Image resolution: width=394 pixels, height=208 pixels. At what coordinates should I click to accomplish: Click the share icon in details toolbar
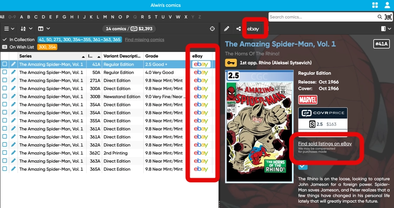239,29
